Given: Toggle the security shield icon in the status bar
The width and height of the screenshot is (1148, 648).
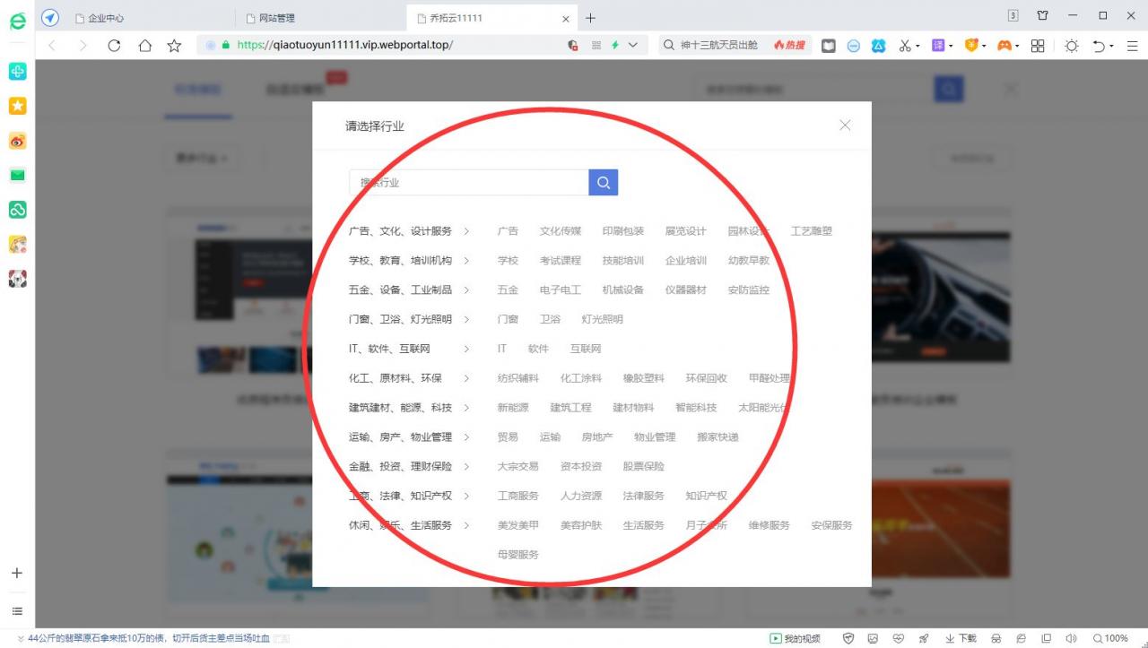Looking at the screenshot, I should click(x=848, y=638).
